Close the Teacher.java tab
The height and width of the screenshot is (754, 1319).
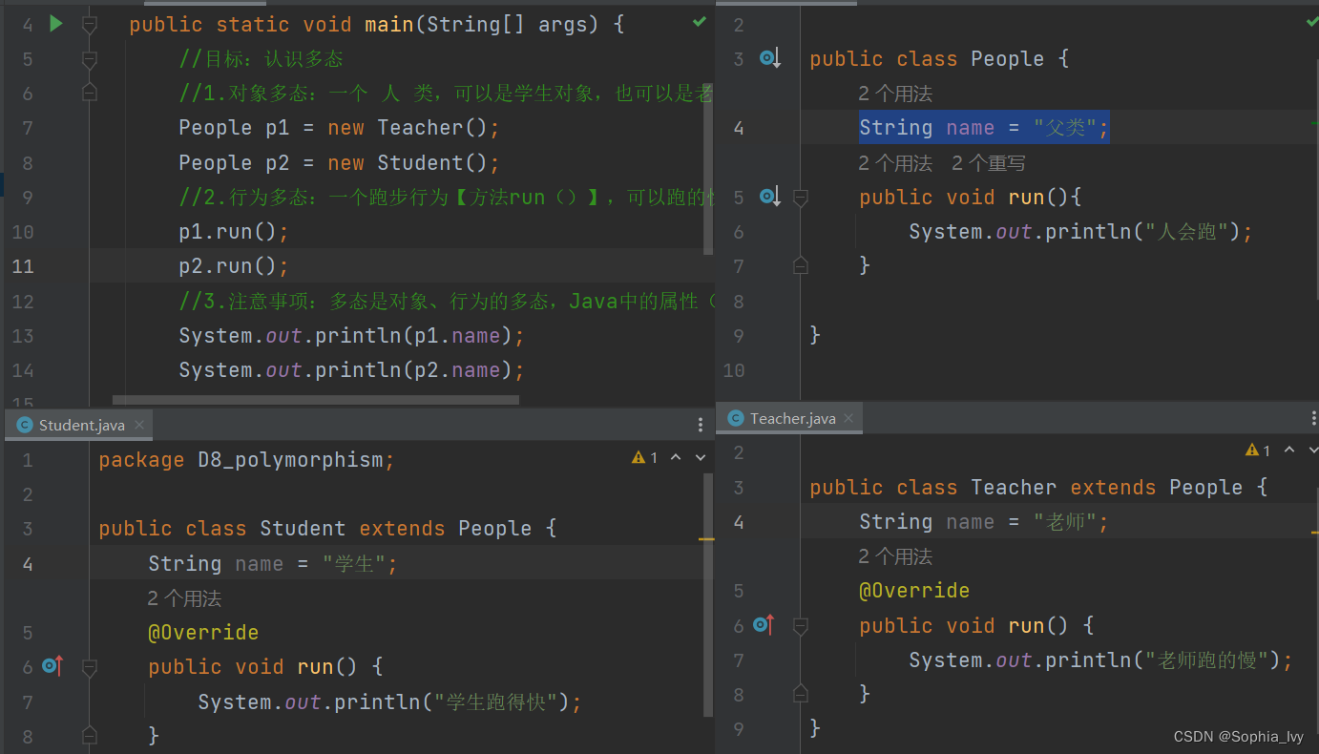(x=849, y=418)
